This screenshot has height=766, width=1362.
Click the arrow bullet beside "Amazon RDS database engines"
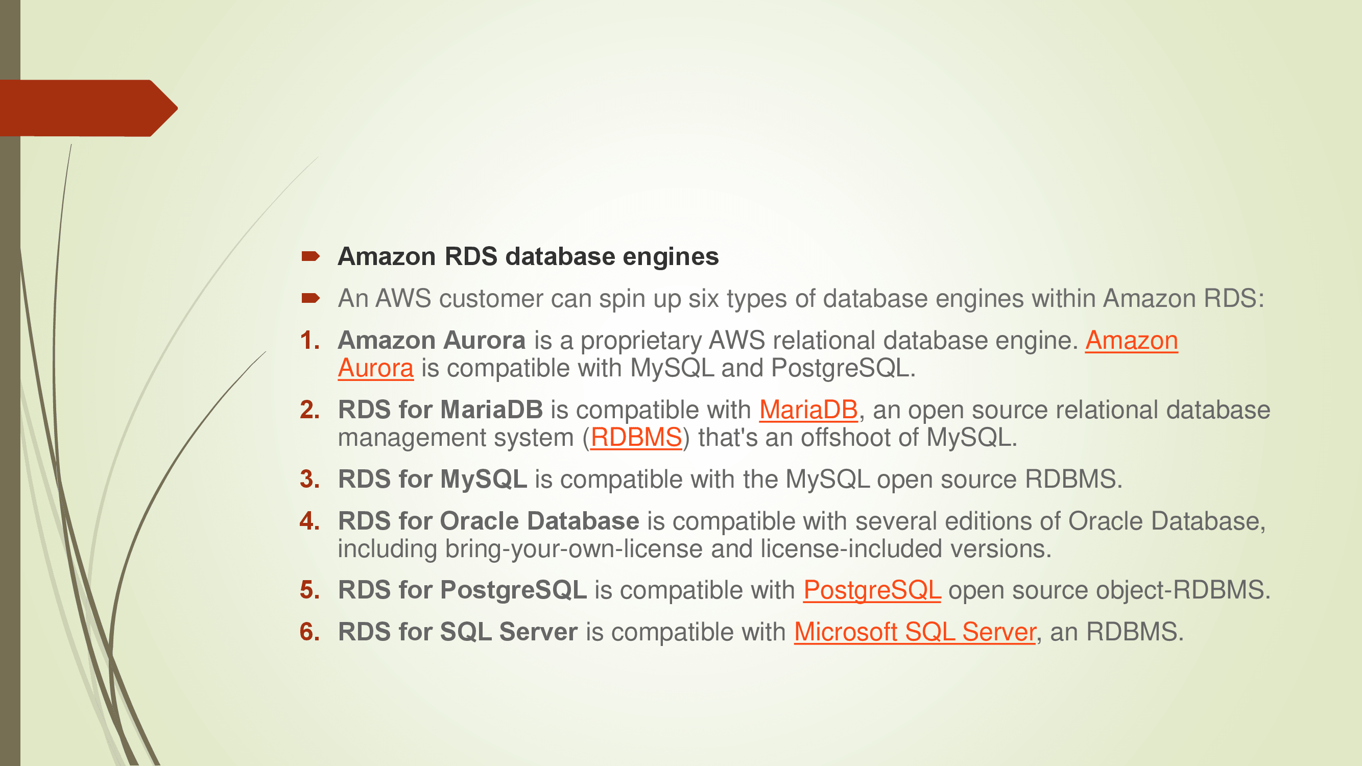[310, 257]
